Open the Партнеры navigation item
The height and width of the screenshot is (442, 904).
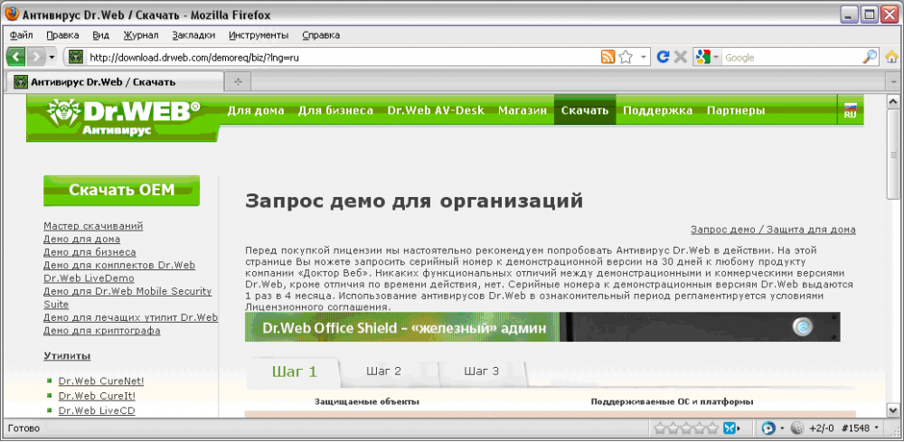tap(736, 110)
